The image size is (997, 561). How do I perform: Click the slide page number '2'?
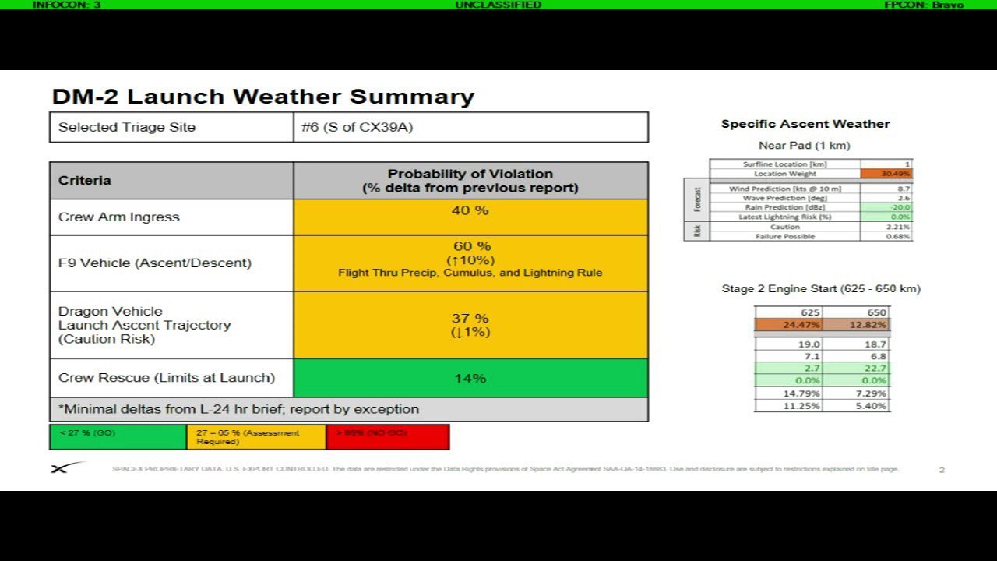pos(942,470)
